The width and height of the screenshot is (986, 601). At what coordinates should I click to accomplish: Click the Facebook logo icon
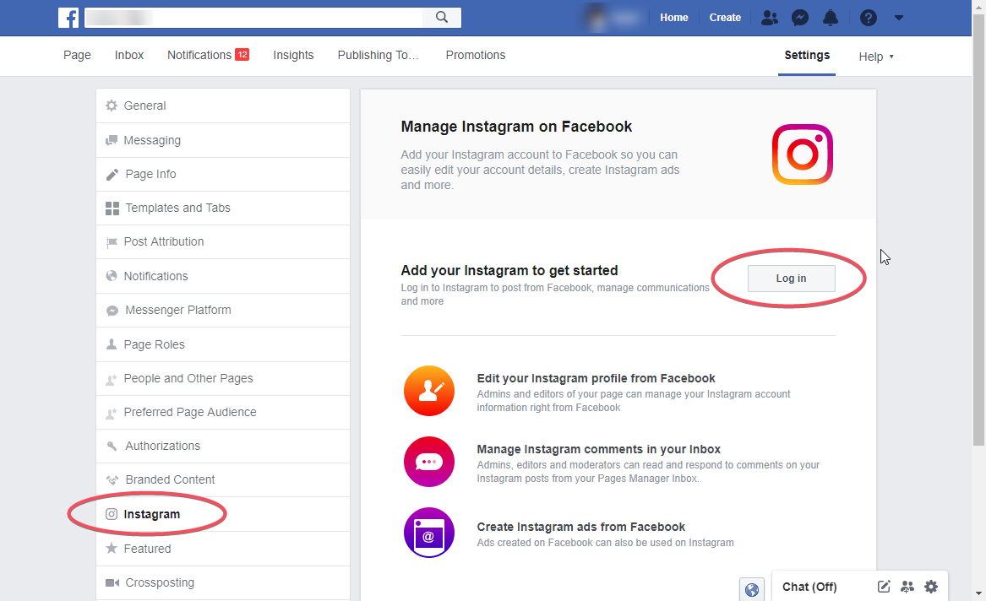(x=68, y=18)
